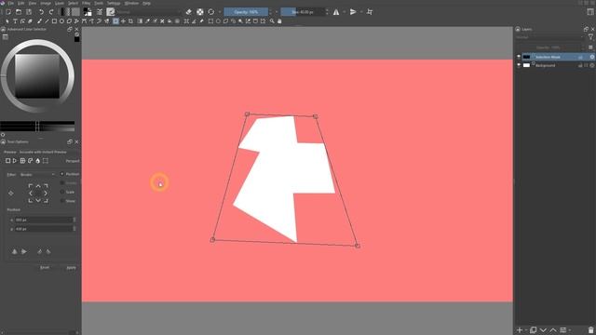Open the Edit menu

tap(21, 3)
